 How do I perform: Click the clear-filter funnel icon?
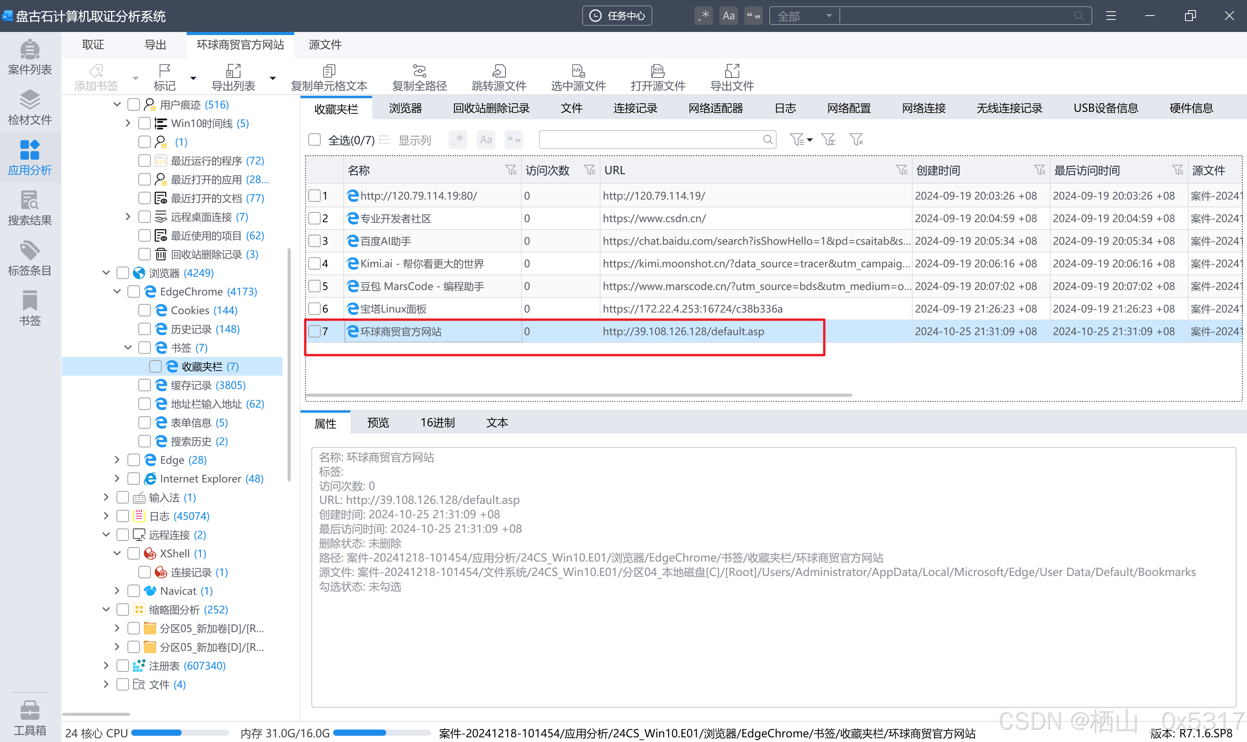[856, 140]
